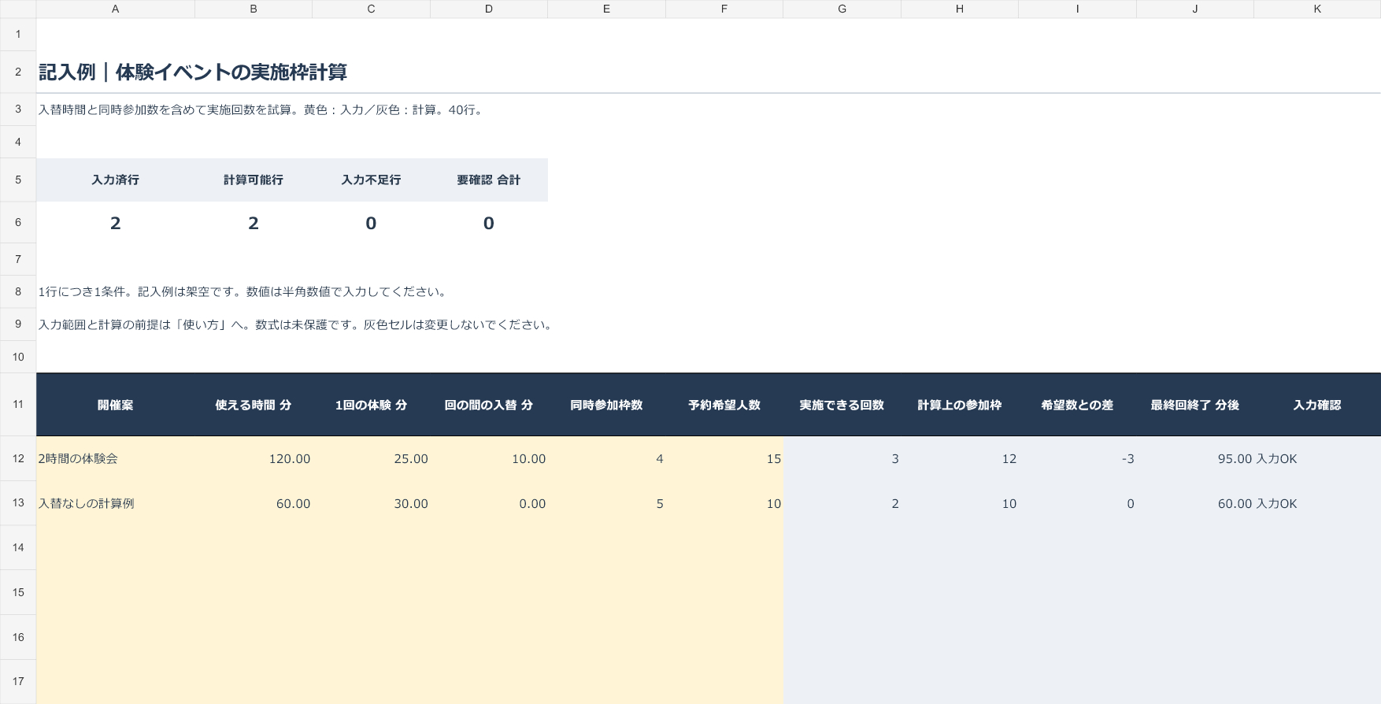Click the 実施できる回数 table header
1381x704 pixels.
[x=842, y=406]
